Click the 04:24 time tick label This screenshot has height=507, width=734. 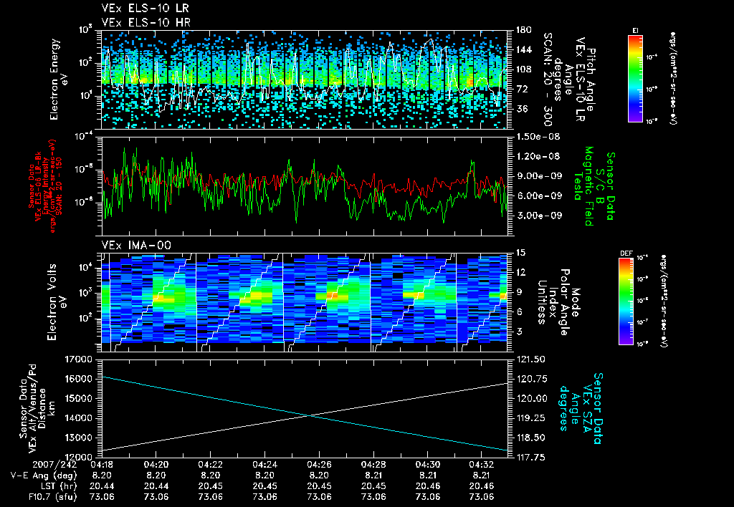[x=265, y=465]
